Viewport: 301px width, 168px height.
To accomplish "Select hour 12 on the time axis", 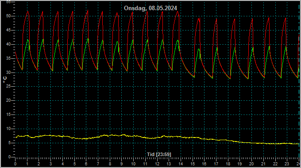I will (x=157, y=164).
